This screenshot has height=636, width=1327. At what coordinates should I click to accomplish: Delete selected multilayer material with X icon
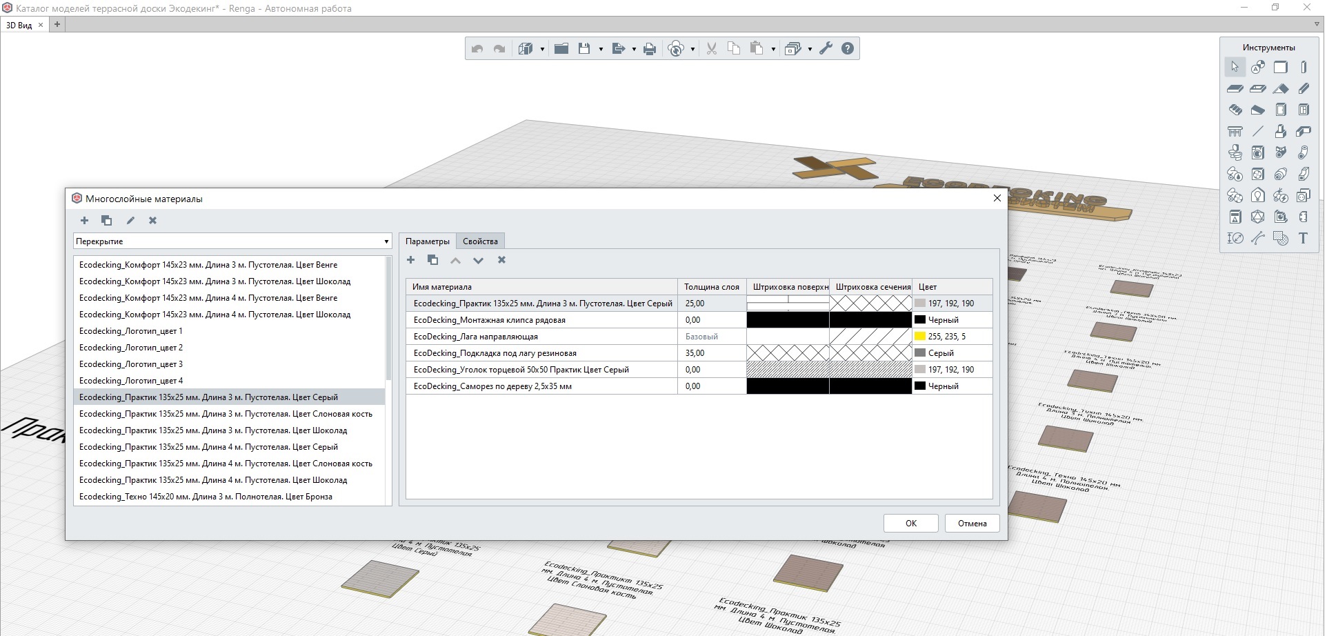(x=153, y=220)
